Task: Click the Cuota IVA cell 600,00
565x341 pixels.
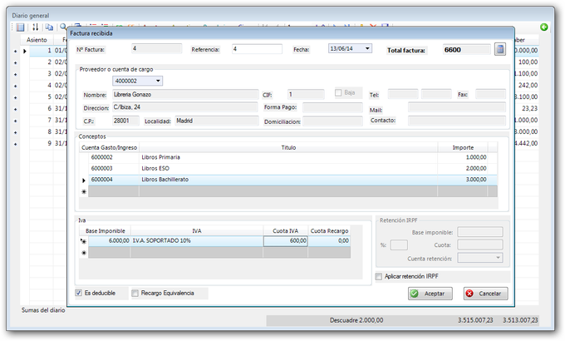Action: tap(285, 240)
